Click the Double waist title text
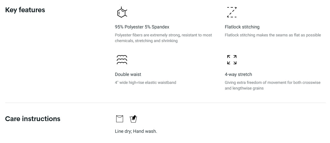 coord(128,74)
